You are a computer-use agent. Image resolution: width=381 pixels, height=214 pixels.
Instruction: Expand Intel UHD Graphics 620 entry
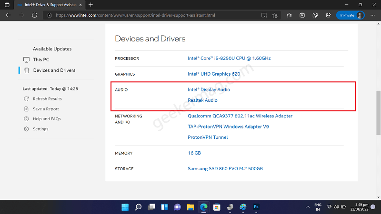[214, 74]
